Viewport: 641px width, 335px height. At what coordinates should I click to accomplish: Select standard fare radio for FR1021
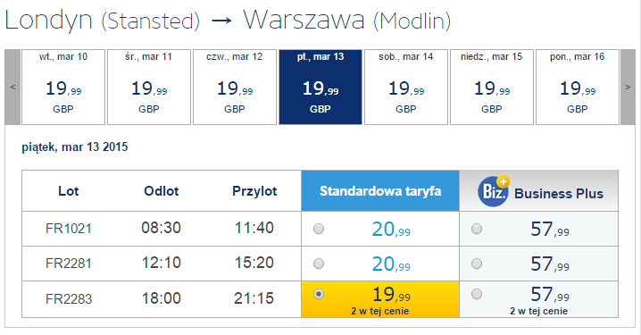tap(319, 229)
